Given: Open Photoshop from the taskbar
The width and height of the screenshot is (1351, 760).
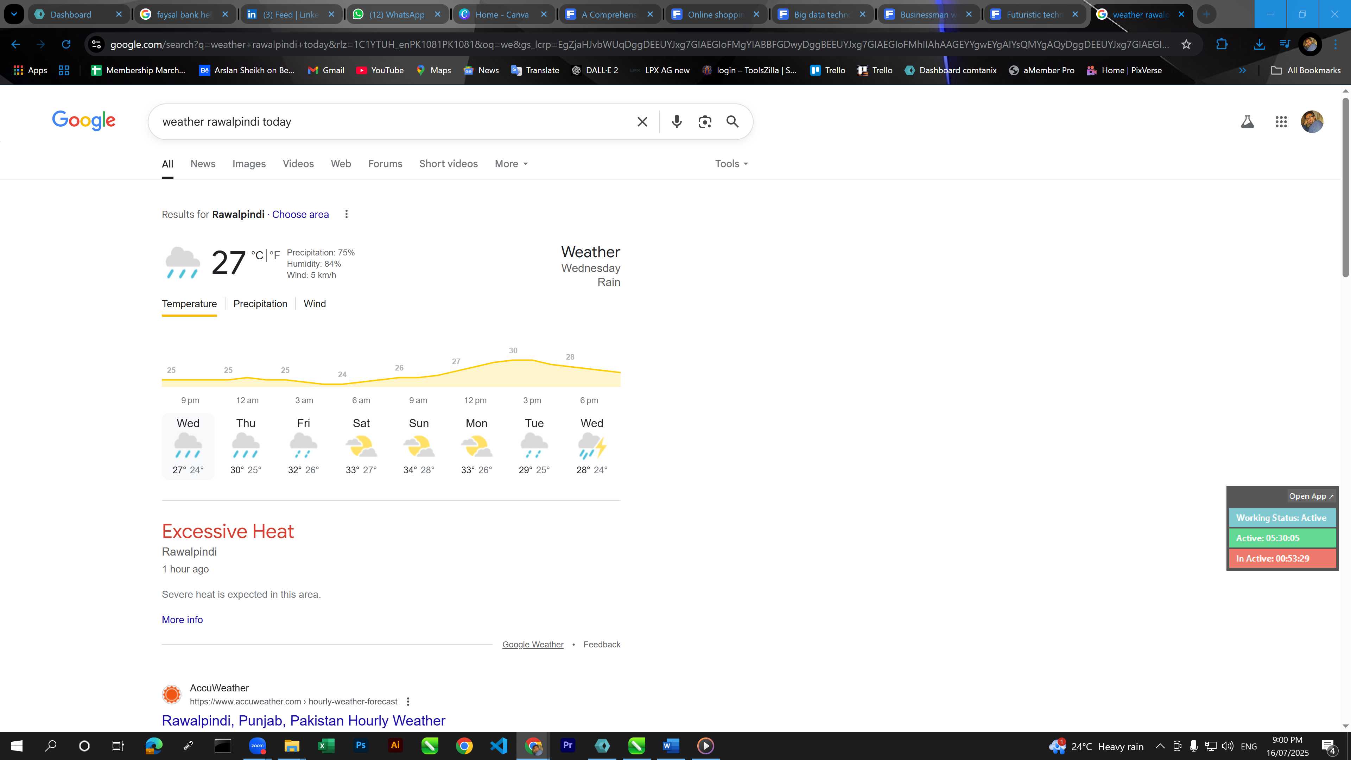Looking at the screenshot, I should [360, 745].
